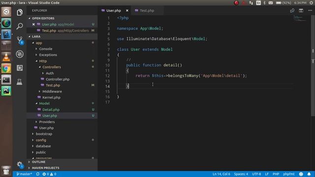Open the Test beaker view icon
This screenshot has height=177, width=315.
point(20,82)
